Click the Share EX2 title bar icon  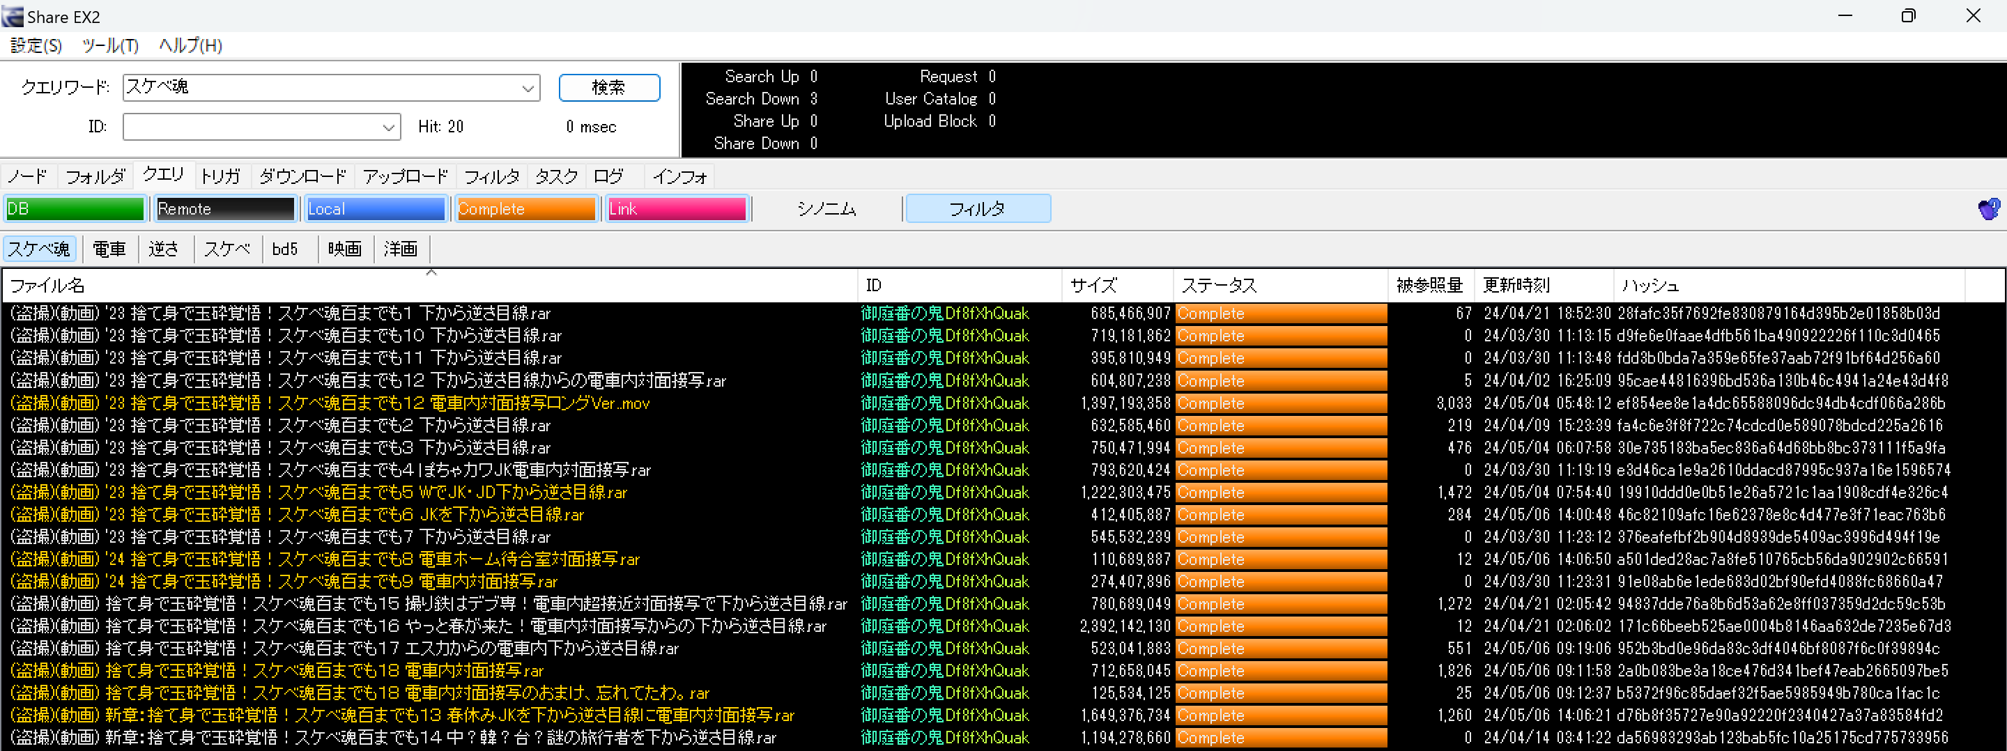[x=13, y=16]
